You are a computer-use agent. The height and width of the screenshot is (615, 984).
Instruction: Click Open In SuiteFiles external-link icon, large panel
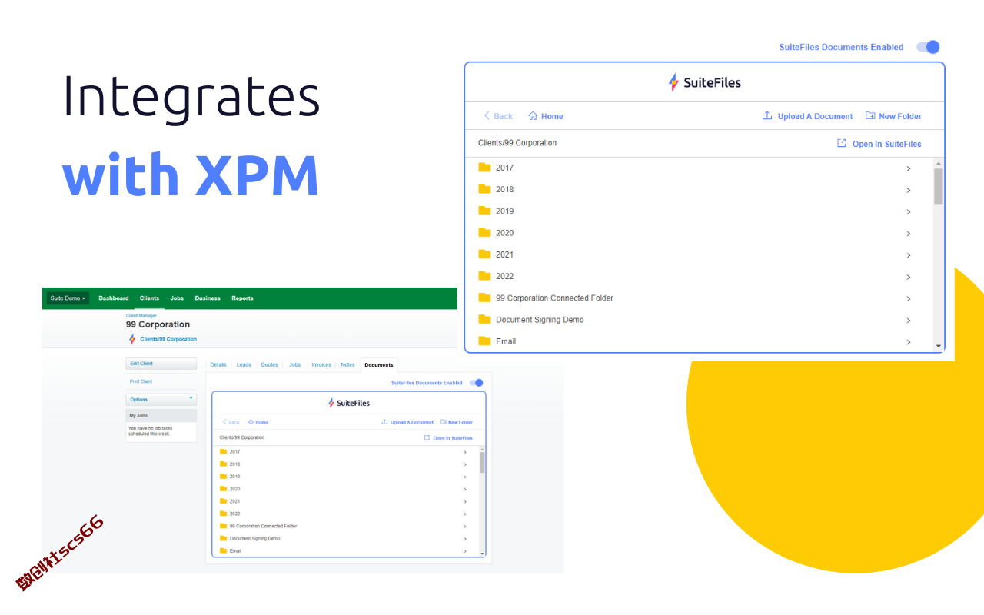(842, 143)
